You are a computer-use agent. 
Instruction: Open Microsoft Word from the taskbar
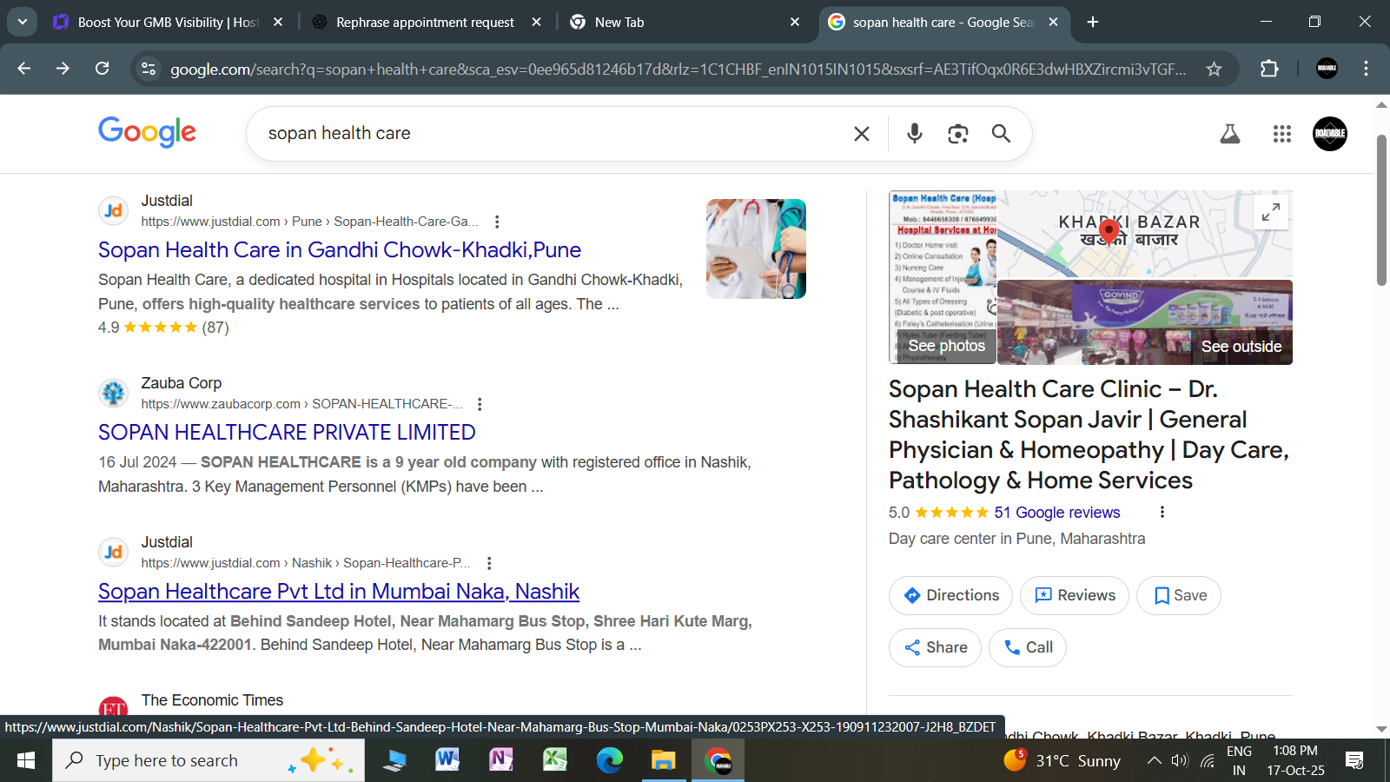coord(447,760)
